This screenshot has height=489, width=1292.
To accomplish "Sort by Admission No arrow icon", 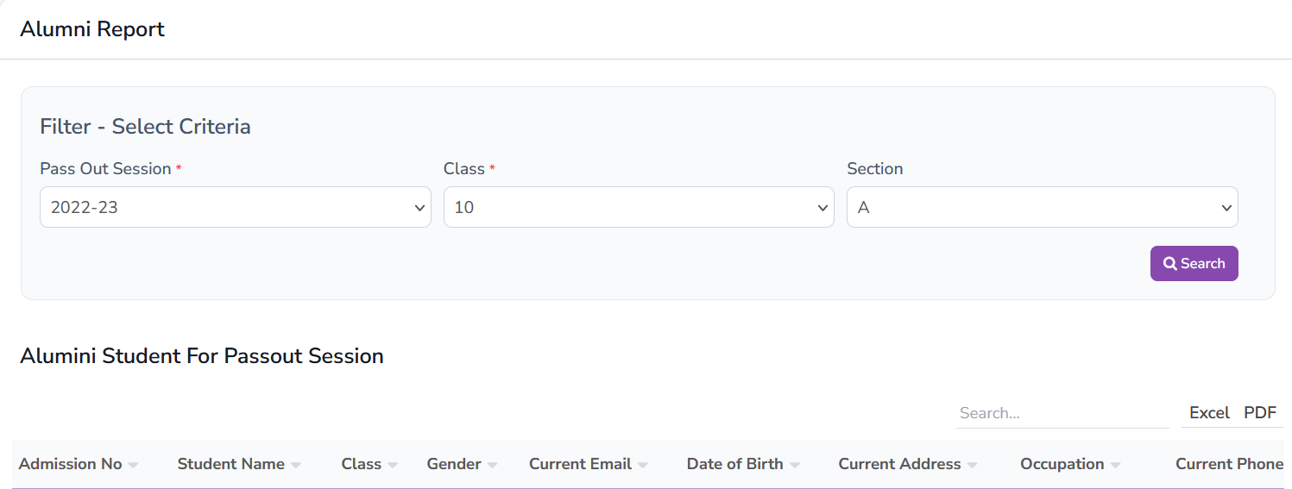I will (133, 466).
